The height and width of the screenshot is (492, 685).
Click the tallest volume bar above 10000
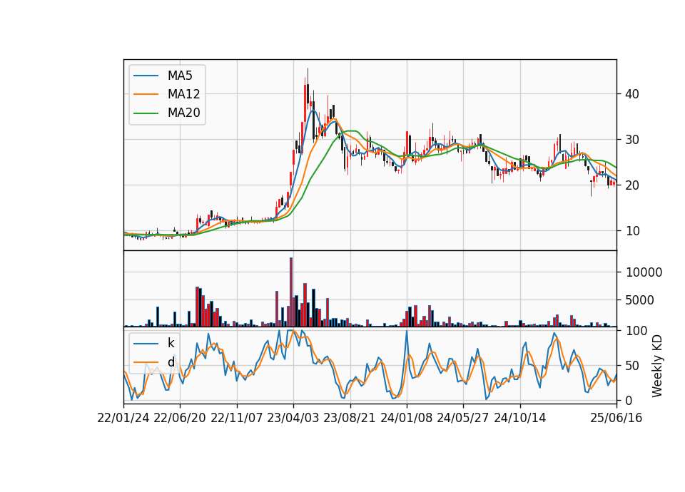click(291, 292)
